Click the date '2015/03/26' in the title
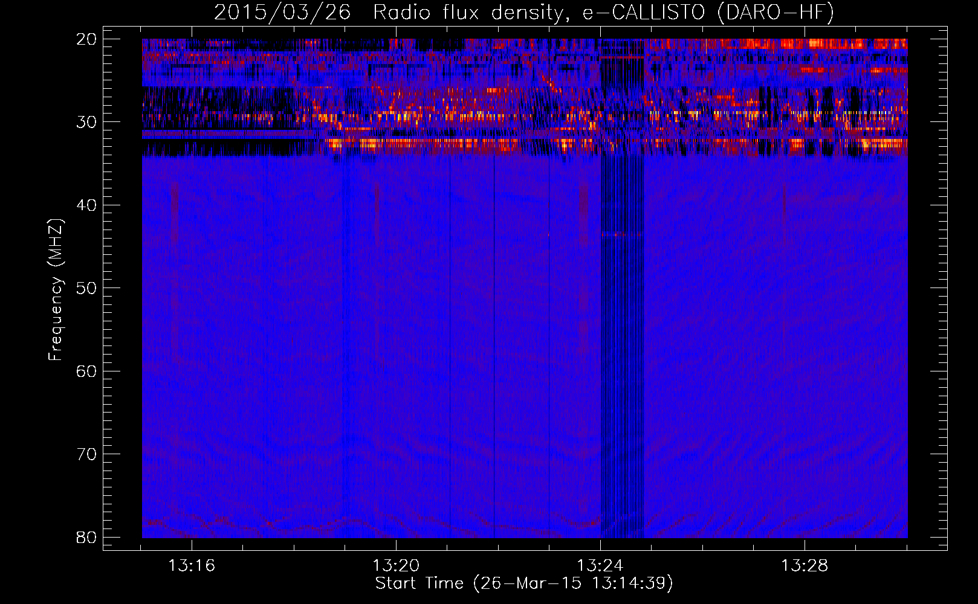978x604 pixels. [x=282, y=13]
